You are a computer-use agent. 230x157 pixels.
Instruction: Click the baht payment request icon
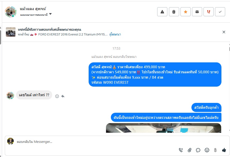[215, 150]
